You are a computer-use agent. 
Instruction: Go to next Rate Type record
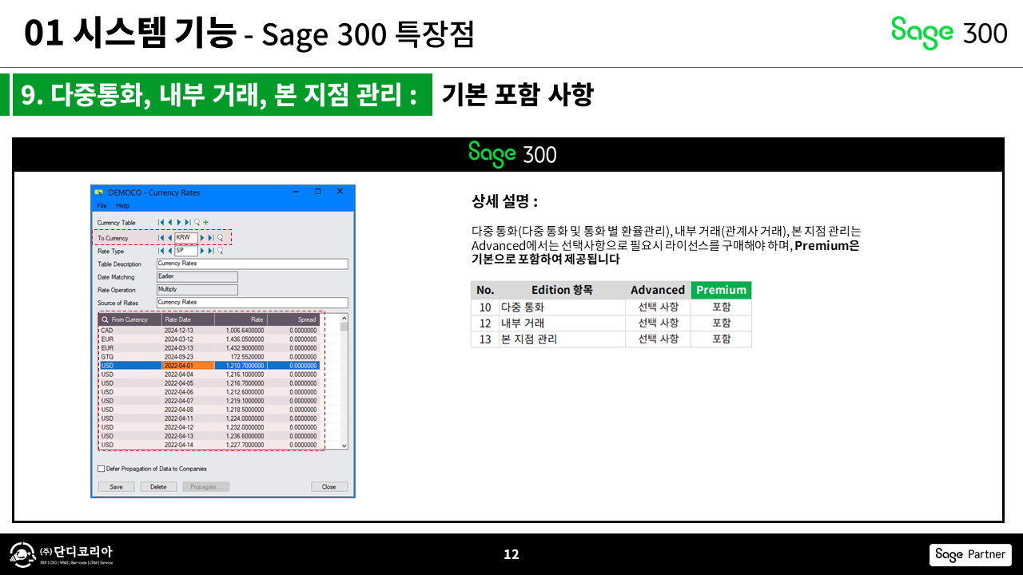(x=203, y=251)
